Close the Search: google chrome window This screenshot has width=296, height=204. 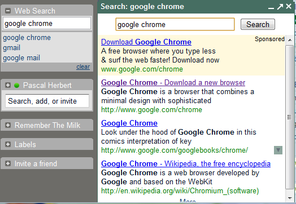[x=289, y=6]
